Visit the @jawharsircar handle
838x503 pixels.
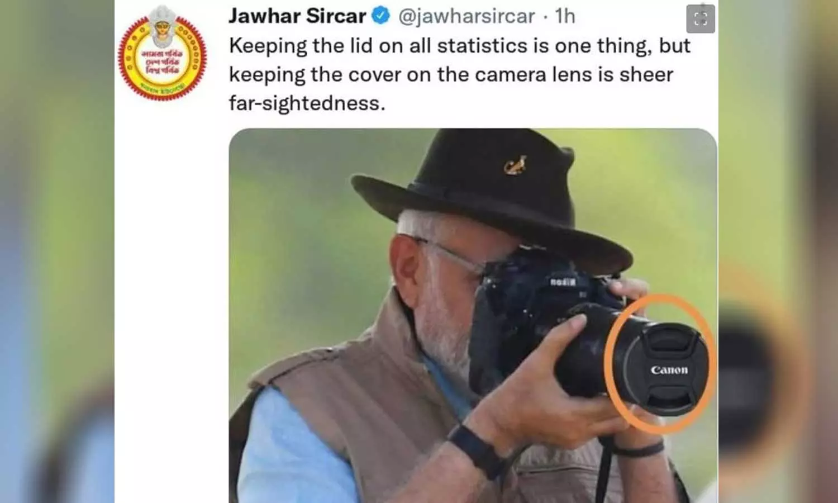(x=466, y=16)
